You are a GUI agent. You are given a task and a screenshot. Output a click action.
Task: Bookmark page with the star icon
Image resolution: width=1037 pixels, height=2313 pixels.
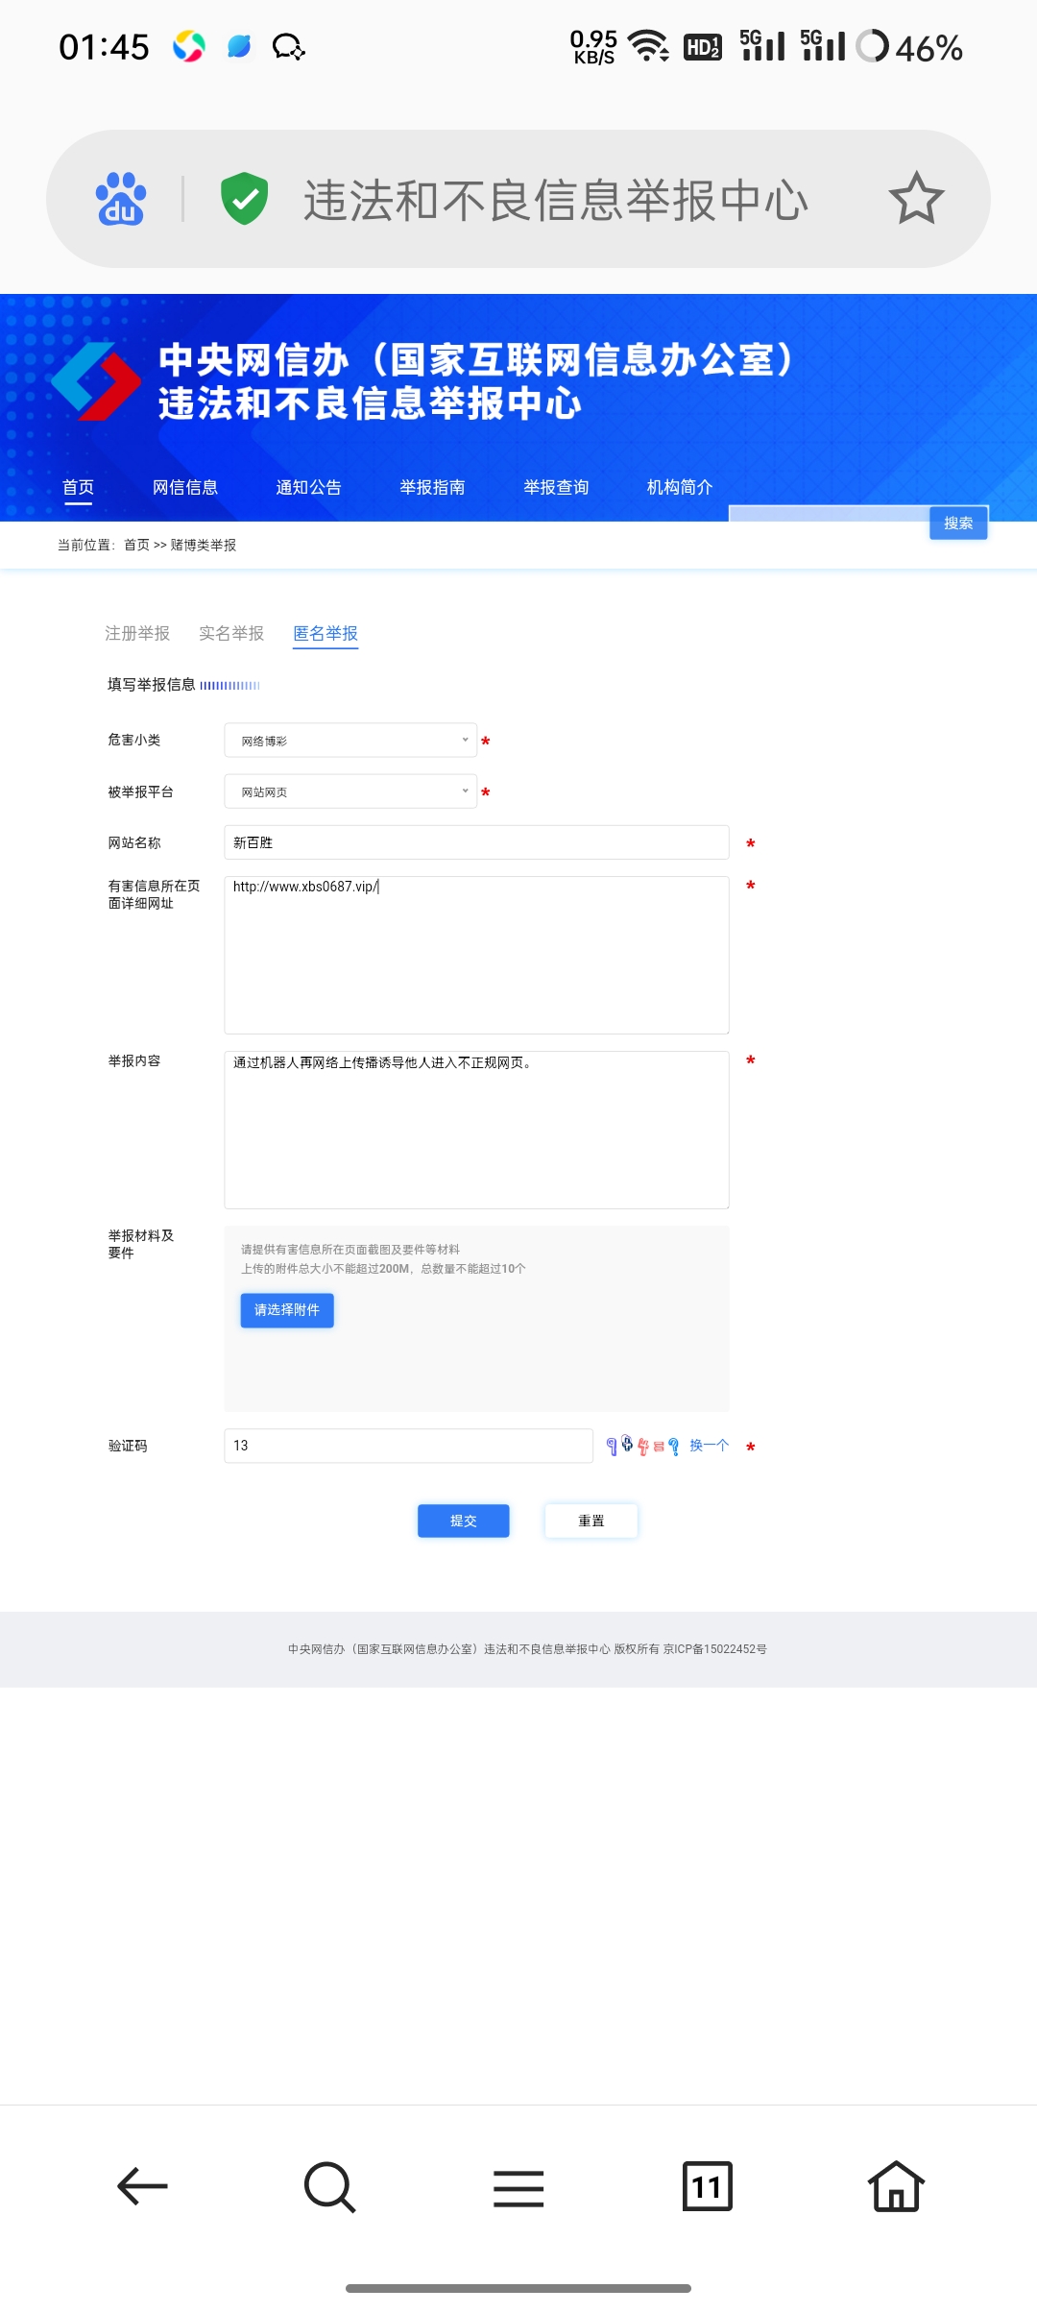916,199
